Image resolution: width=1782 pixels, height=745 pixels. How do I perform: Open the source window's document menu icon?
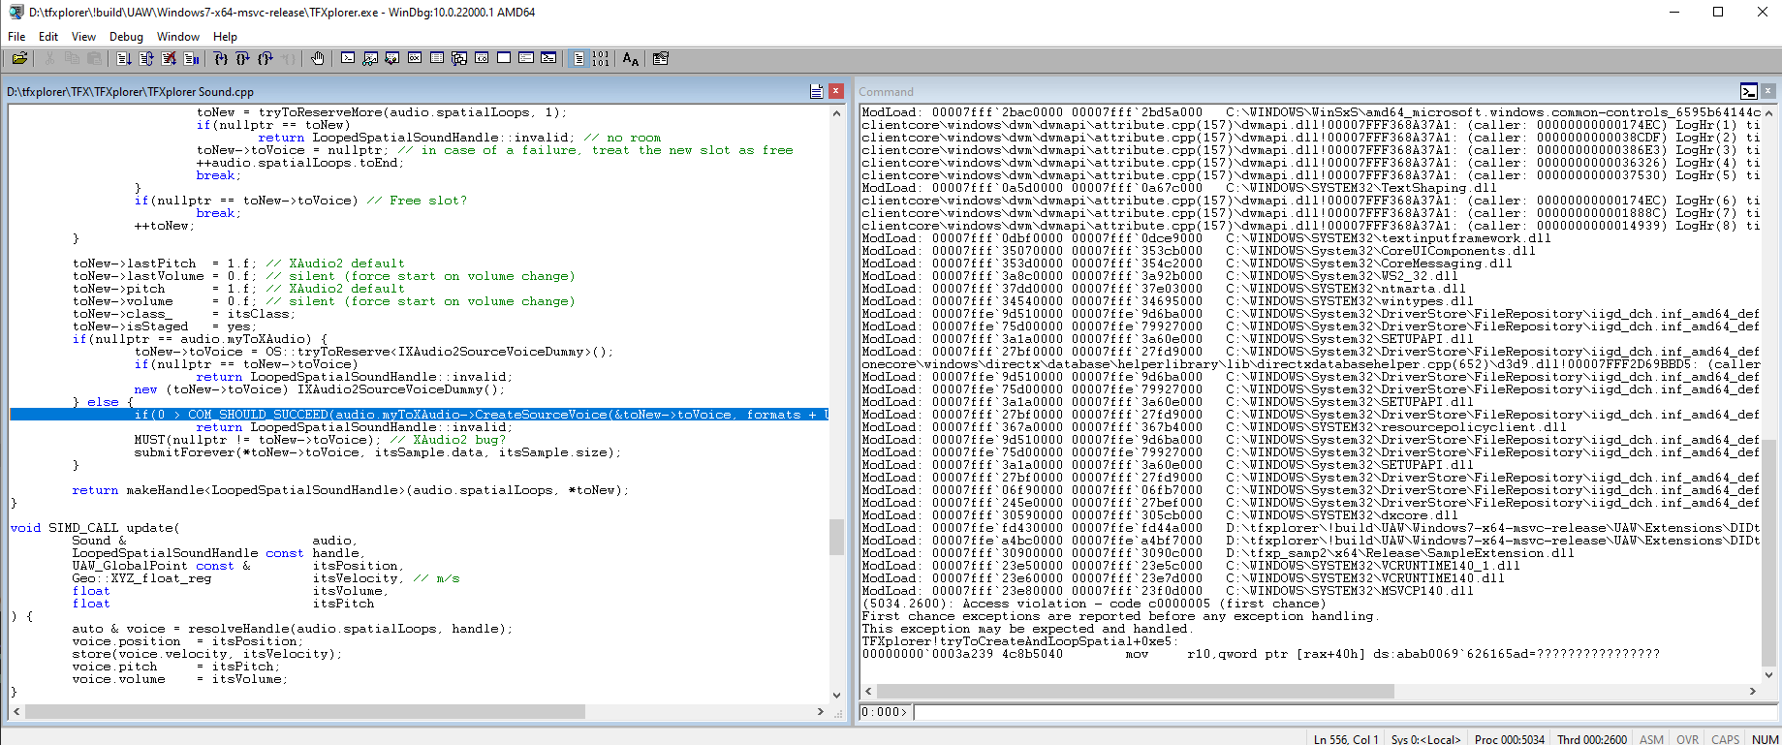[x=816, y=91]
